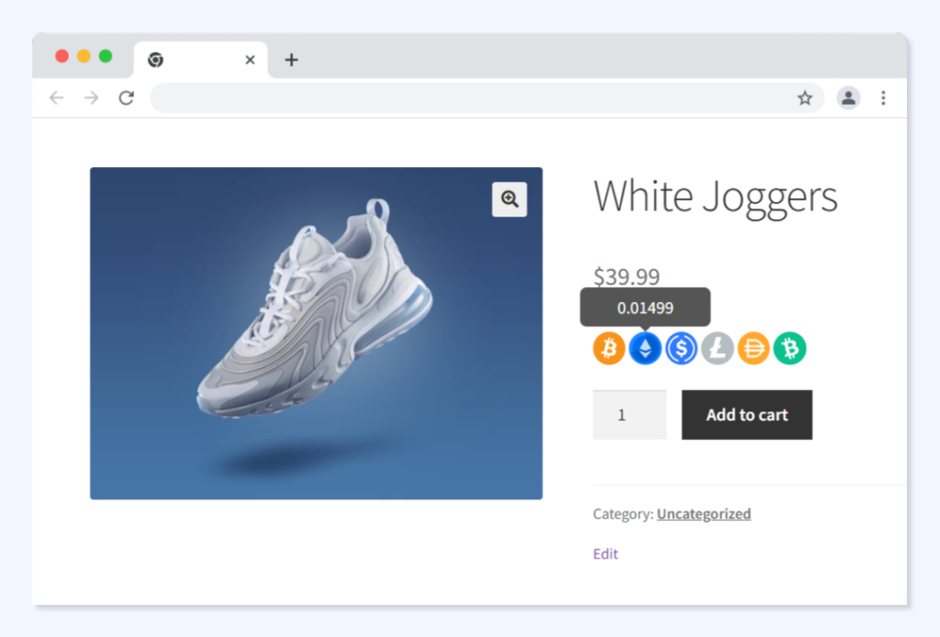Close the current browser tab
The height and width of the screenshot is (637, 940).
tap(250, 61)
